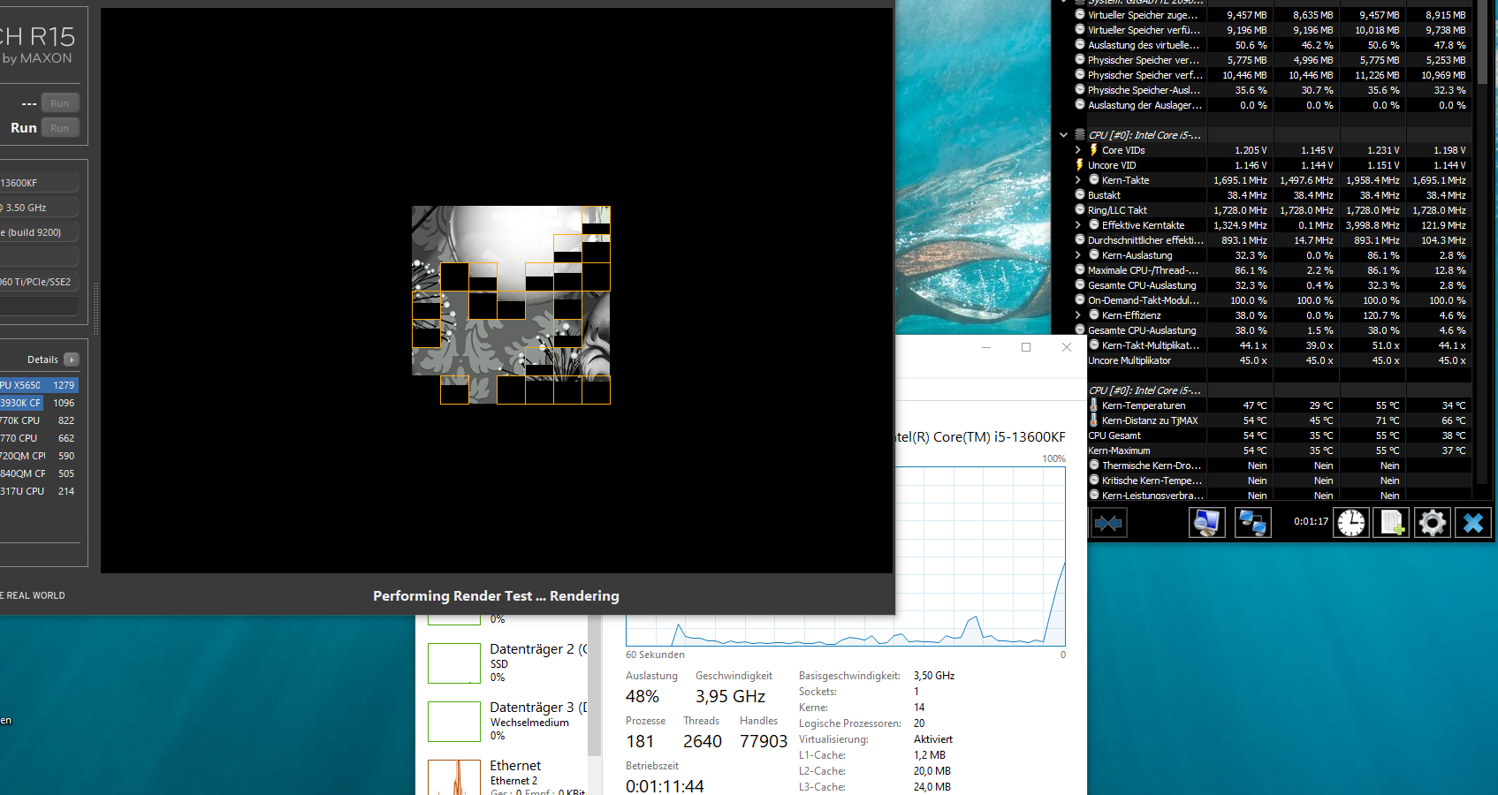Click the thermometer icon beside Kern-Distanz zu TjMAX
Image resolution: width=1498 pixels, height=795 pixels.
1094,420
